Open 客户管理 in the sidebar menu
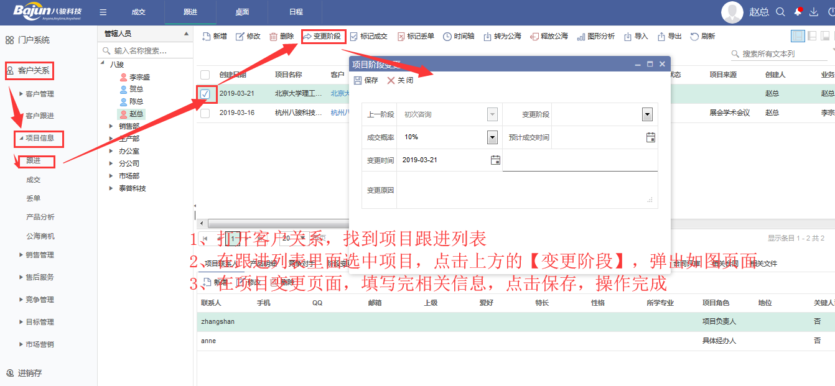Viewport: 835px width, 386px height. point(40,94)
